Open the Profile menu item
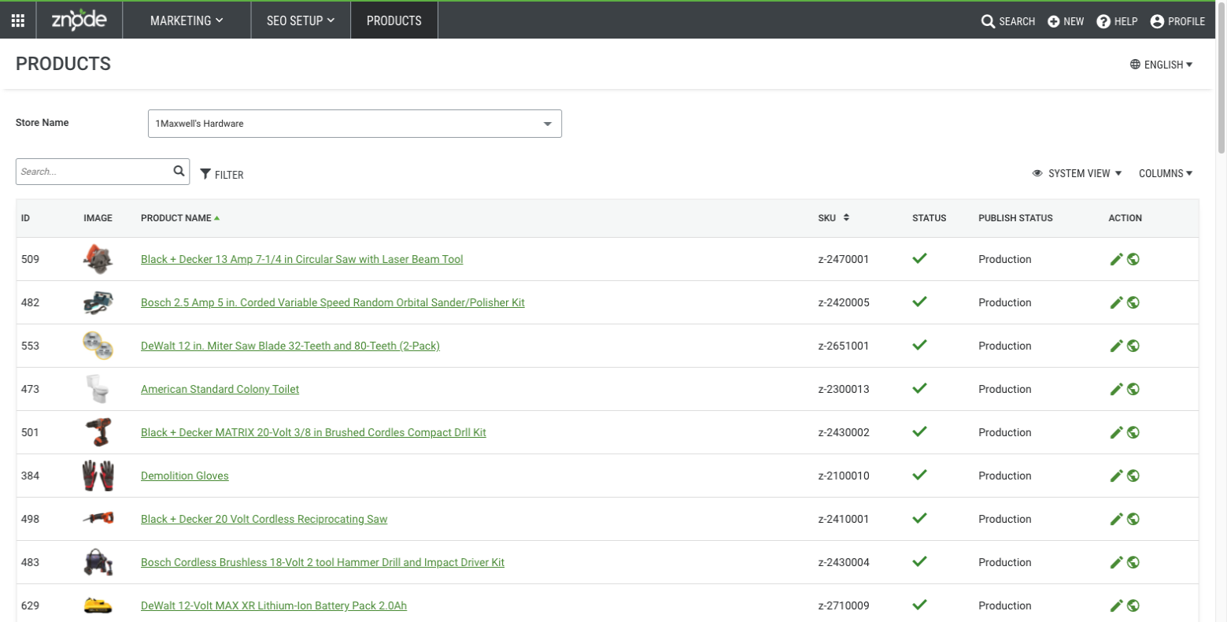Image resolution: width=1227 pixels, height=622 pixels. [x=1177, y=21]
